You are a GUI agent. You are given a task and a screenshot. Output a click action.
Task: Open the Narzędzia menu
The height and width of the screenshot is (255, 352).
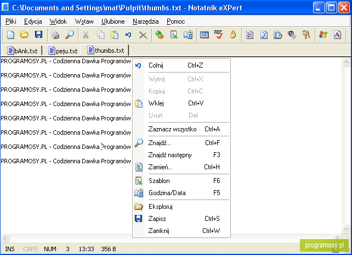coord(146,21)
